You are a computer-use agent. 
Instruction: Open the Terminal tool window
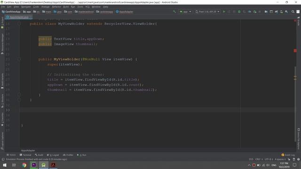[x=25, y=155]
